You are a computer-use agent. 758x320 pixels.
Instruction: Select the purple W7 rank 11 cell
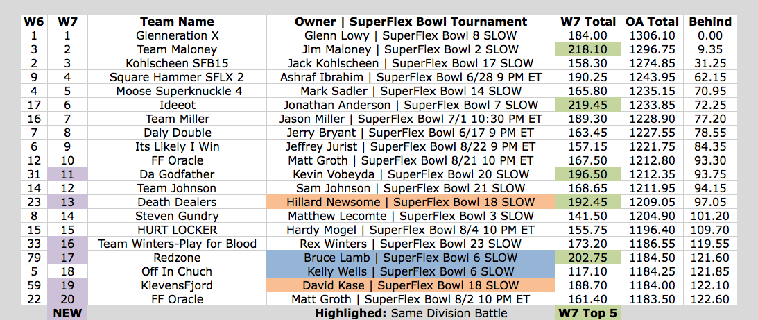67,174
